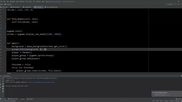Click main() in the editor breadcrumb bar
This screenshot has width=182, height=102.
(9, 74)
